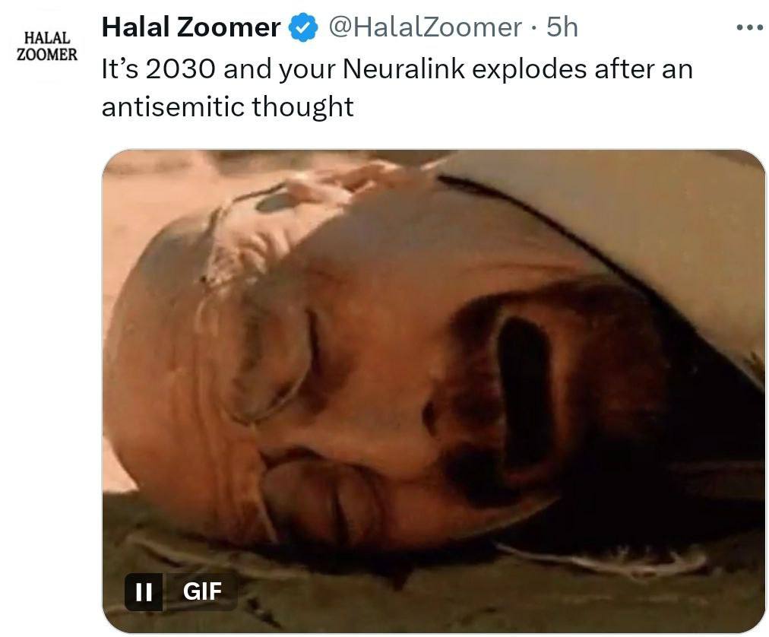
Task: Click the blue verified checkmark badge
Action: 302,27
